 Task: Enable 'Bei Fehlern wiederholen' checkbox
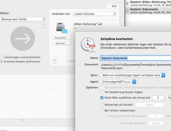click(102, 110)
